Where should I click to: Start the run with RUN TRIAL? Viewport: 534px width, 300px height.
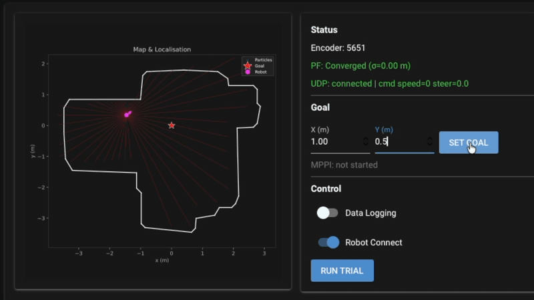[342, 271]
